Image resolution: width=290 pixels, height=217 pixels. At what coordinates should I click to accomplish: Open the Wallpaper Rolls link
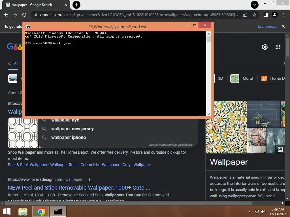click(64, 165)
